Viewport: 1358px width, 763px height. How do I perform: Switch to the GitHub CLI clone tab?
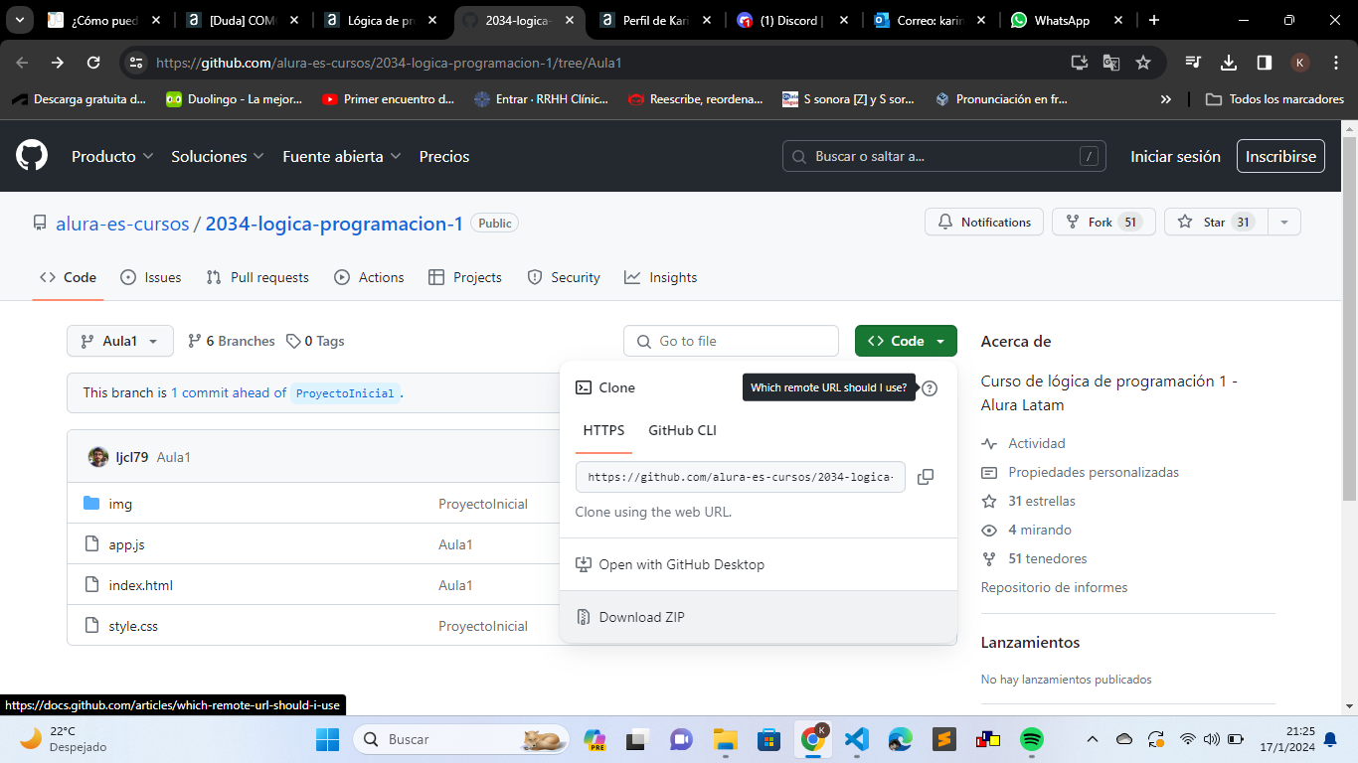click(682, 430)
